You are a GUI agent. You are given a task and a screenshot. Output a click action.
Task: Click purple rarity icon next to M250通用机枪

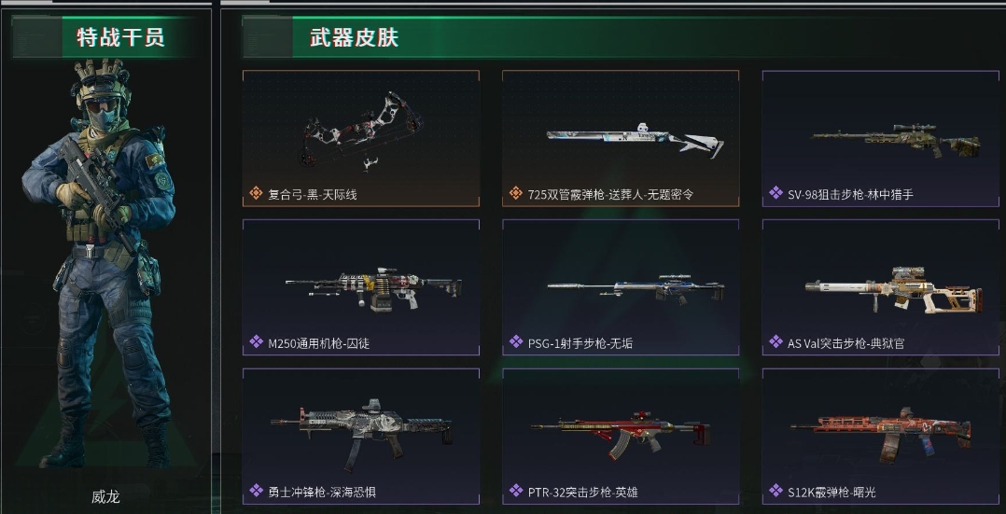click(256, 341)
